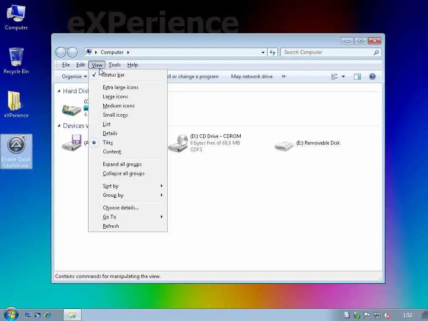Screen dimensions: 428x321
Task: Open the Recycle Bin desktop icon
Action: [x=16, y=61]
